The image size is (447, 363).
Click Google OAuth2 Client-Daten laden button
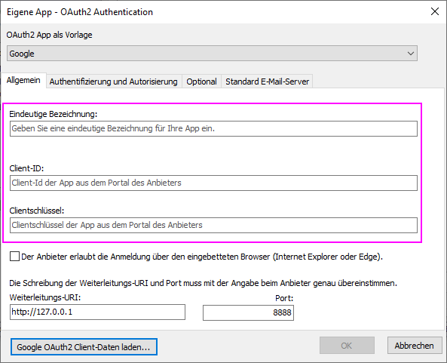(84, 347)
